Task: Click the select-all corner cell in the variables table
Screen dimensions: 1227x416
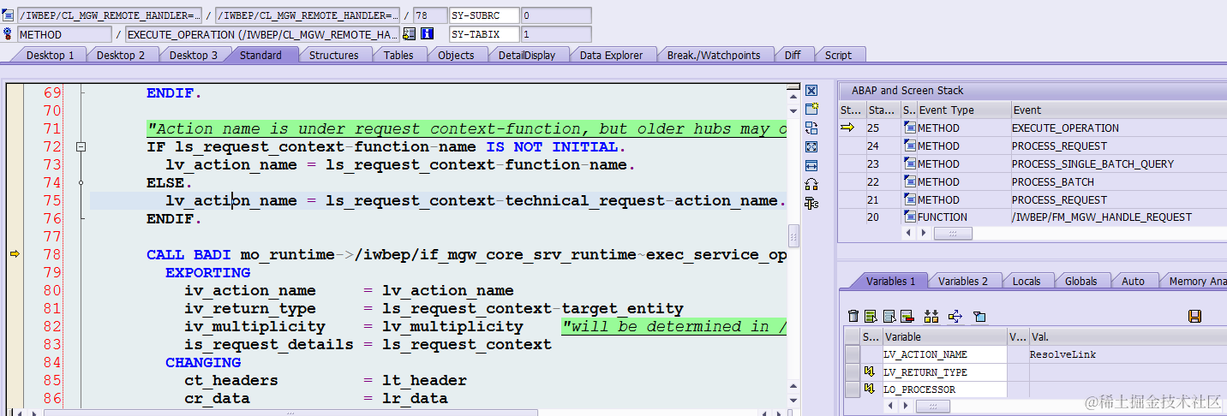Action: 852,336
